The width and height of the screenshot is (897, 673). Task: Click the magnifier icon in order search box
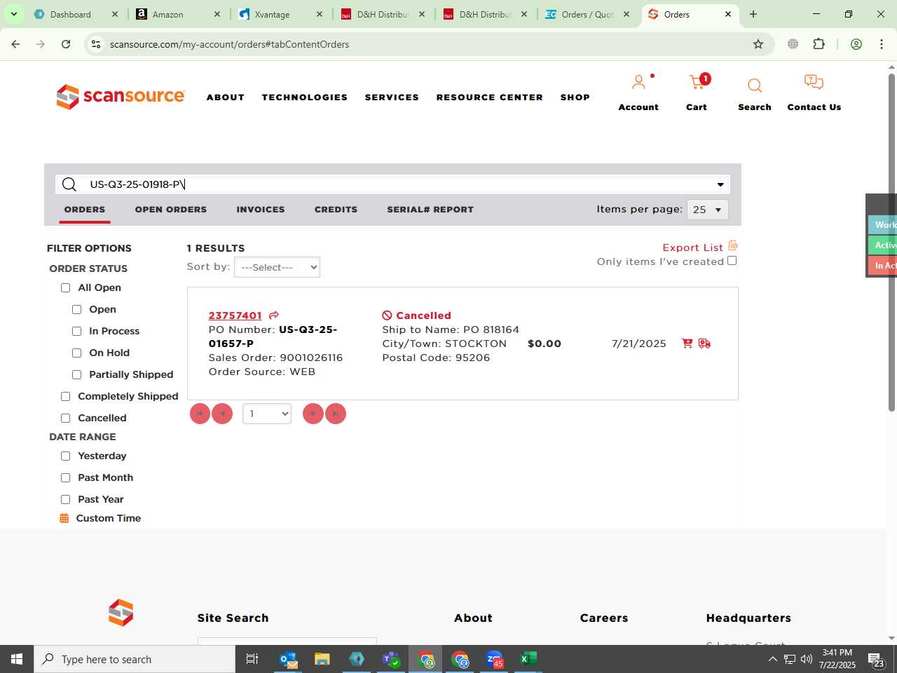[x=69, y=184]
